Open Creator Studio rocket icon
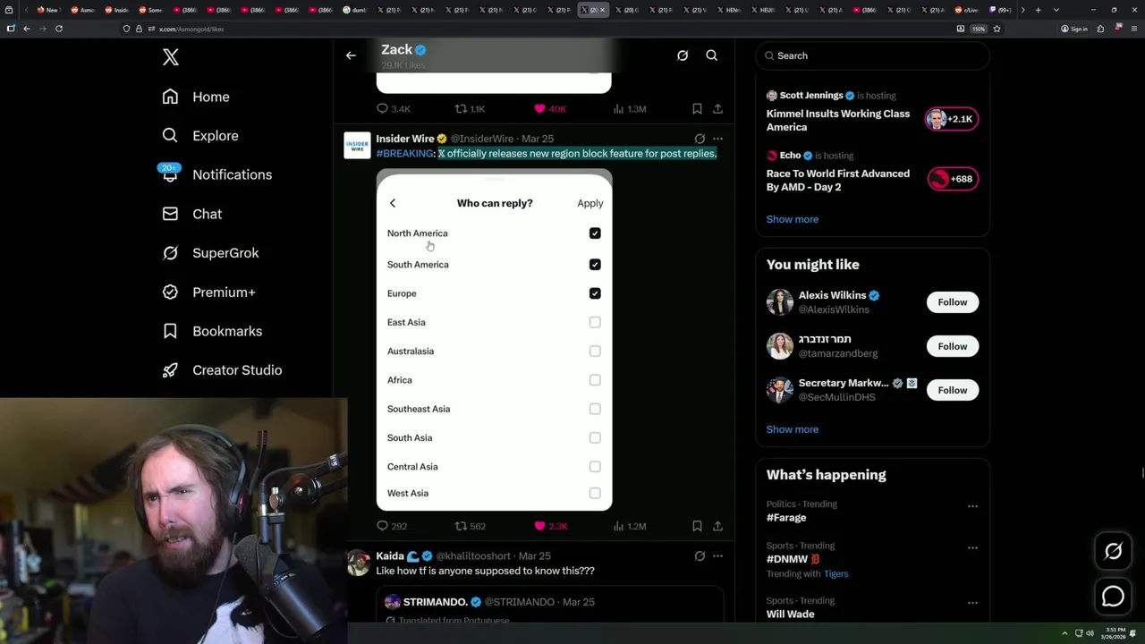This screenshot has width=1145, height=644. (170, 370)
